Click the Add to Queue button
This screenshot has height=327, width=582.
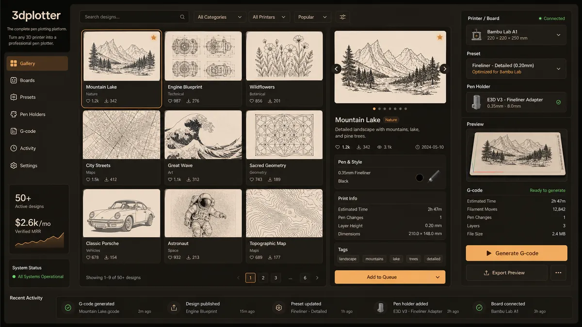[382, 277]
